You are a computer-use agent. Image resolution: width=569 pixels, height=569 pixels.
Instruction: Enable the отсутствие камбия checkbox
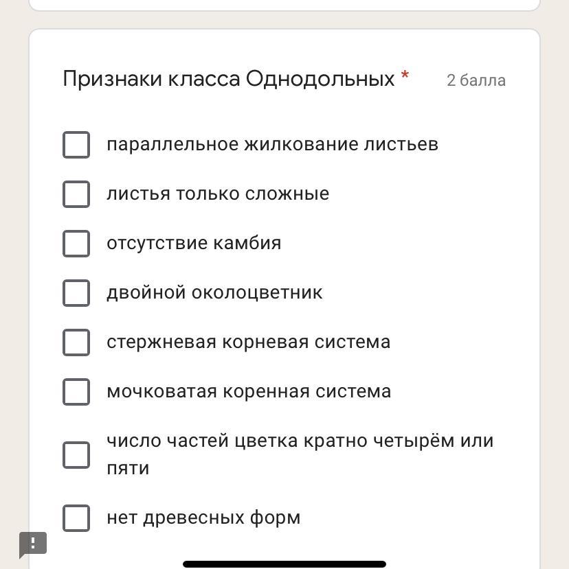click(x=76, y=244)
